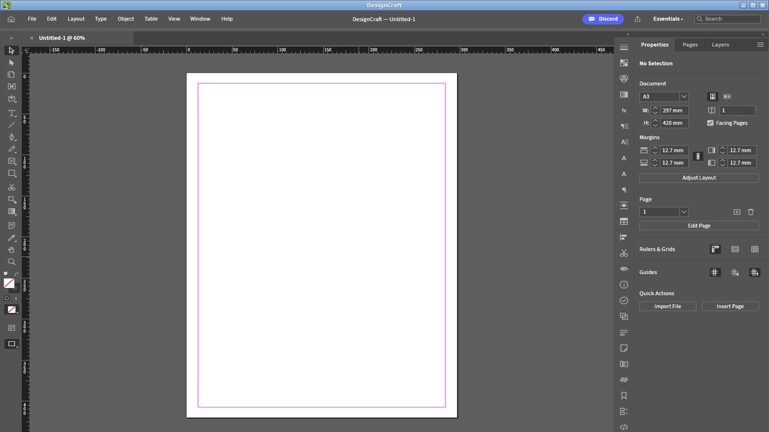Select the Zoom magnifier tool
Viewport: 769px width, 432px height.
pos(11,262)
